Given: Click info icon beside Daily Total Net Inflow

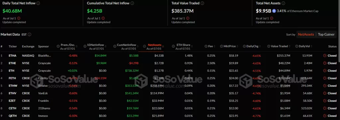Looking at the screenshot, I should coord(38,3).
